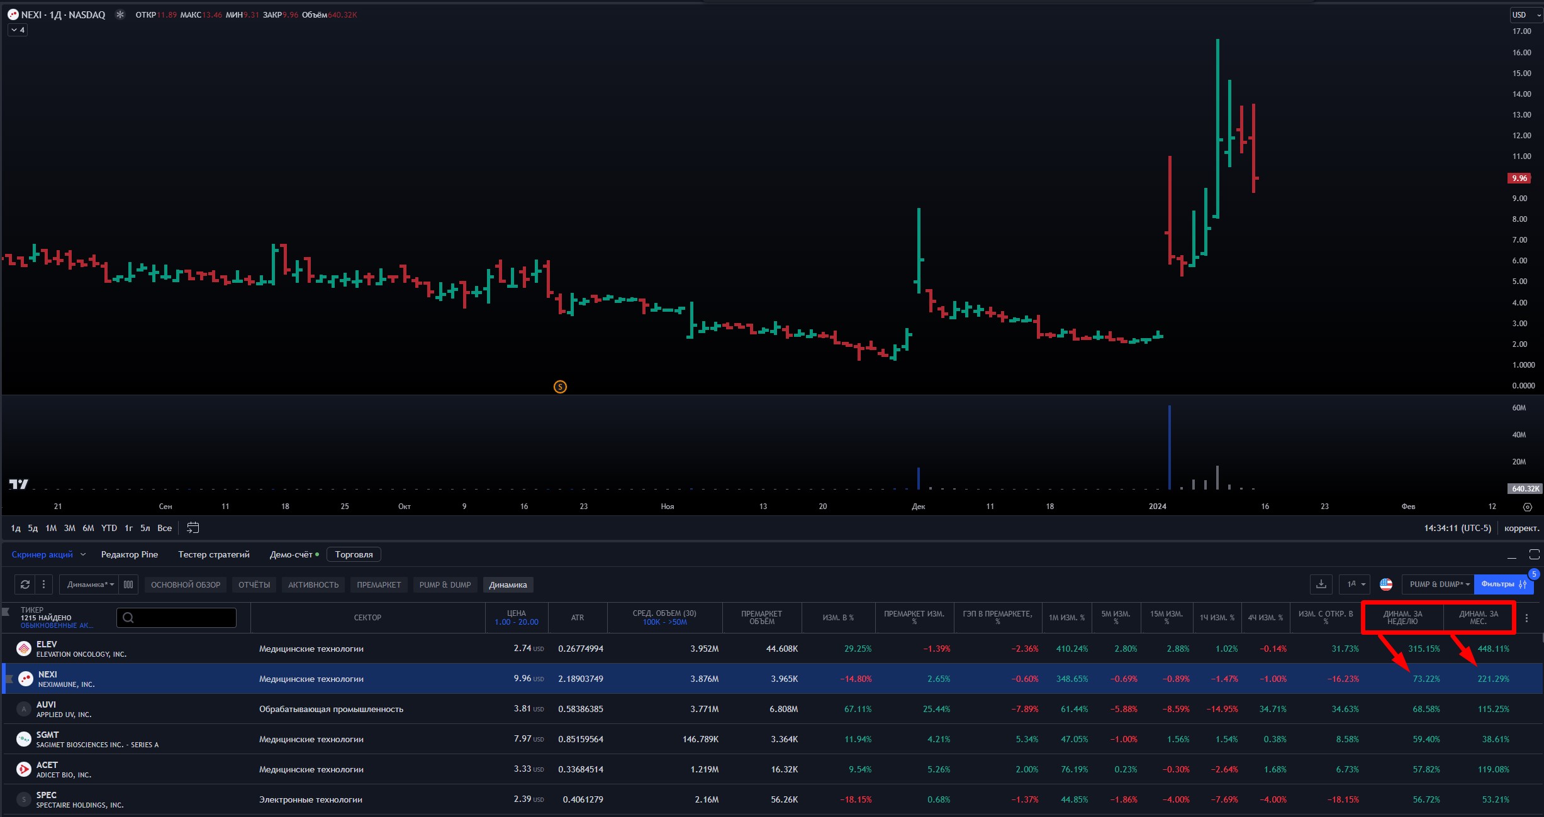Screen dimensions: 1544x817
Task: Click the search magnifier icon
Action: point(128,618)
